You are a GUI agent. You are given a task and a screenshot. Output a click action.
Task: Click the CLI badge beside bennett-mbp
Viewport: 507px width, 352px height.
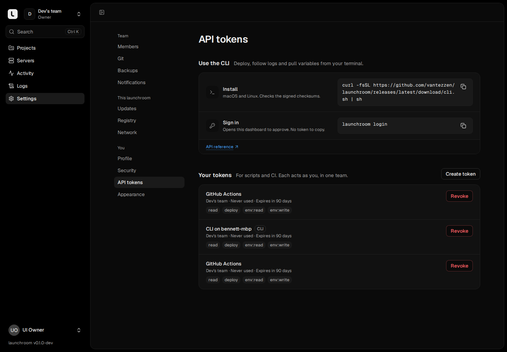pyautogui.click(x=260, y=229)
